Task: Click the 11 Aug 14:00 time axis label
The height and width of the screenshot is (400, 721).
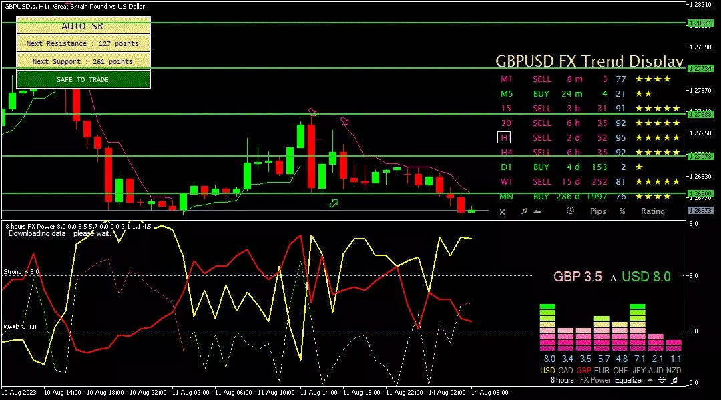Action: point(318,393)
